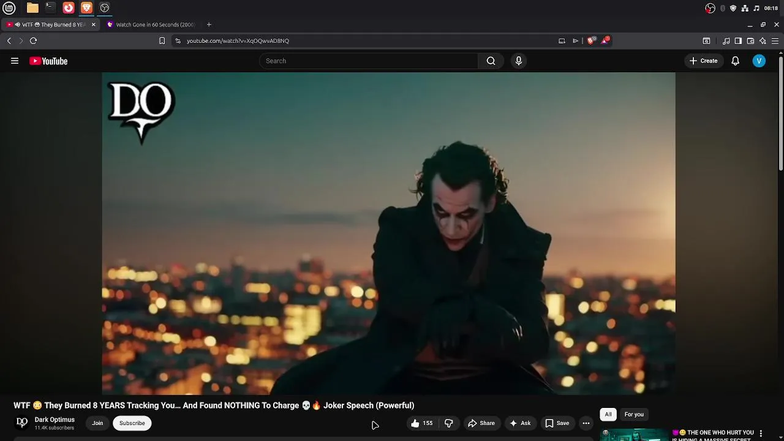View site information icon in address bar

click(x=178, y=40)
